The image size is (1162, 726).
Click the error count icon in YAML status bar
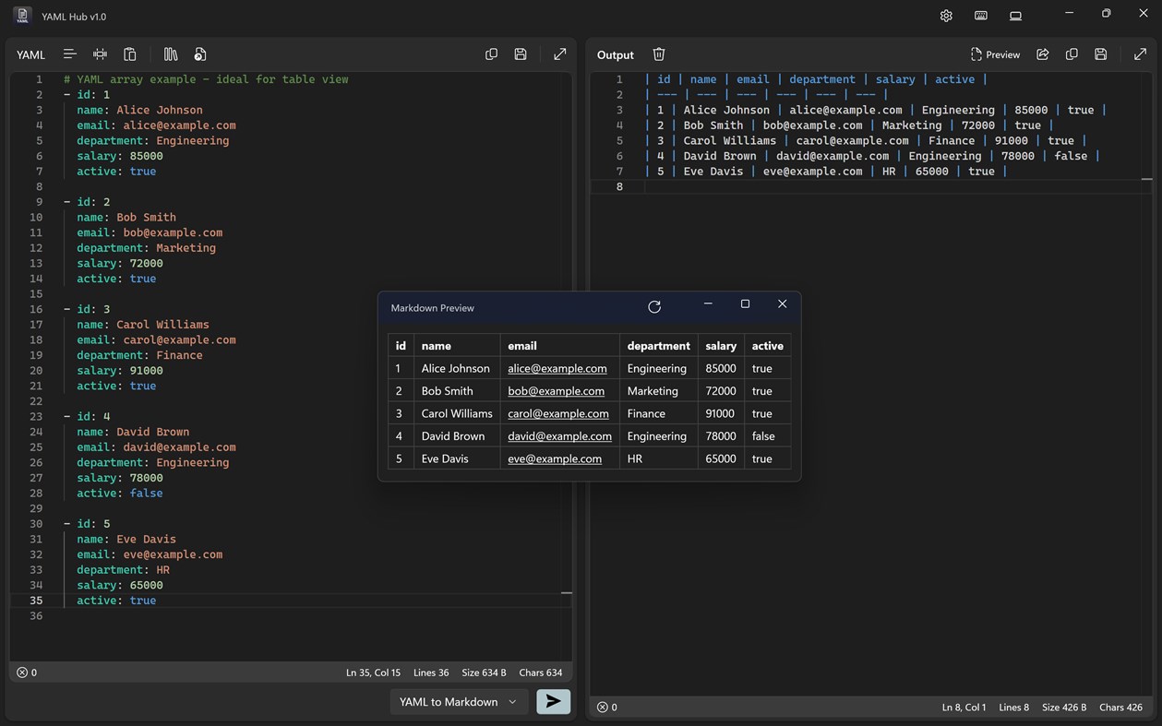[x=22, y=672]
